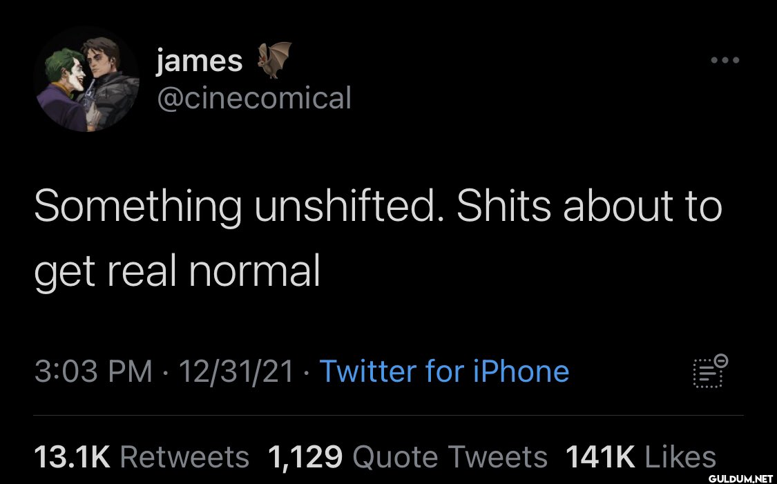Image resolution: width=777 pixels, height=484 pixels.
Task: Open the display name james
Action: (199, 61)
